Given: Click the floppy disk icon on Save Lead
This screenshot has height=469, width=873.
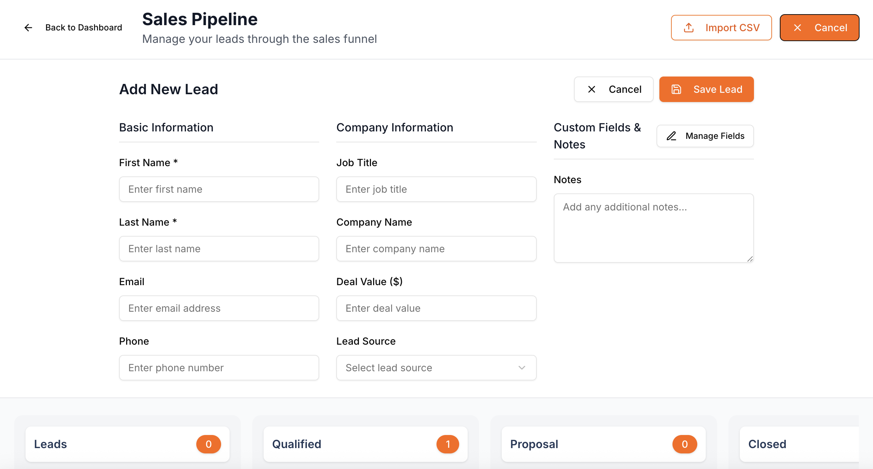Looking at the screenshot, I should (x=676, y=89).
